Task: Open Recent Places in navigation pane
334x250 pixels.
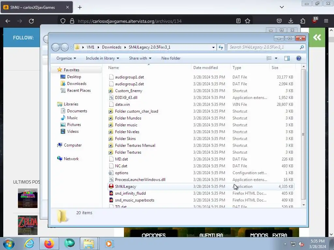Action: click(x=79, y=90)
